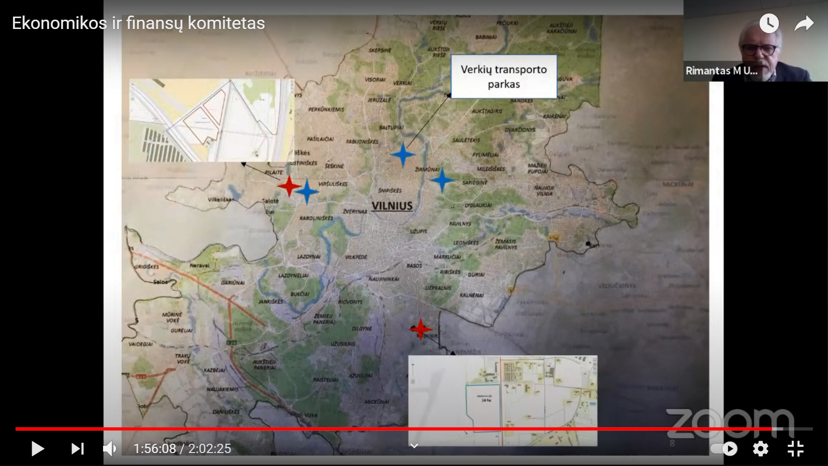Screen dimensions: 828x466
Task: Skip to the next video
Action: click(77, 448)
